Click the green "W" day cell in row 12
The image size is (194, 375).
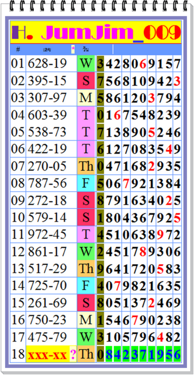pos(86,251)
